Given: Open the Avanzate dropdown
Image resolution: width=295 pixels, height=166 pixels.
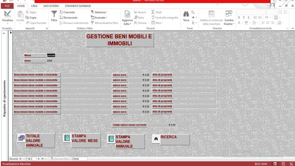Looking at the screenshot, I should (99, 17).
